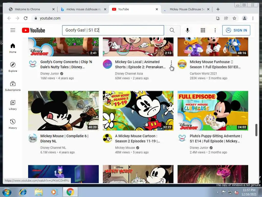
Task: Click the search magnifier button
Action: tap(172, 30)
